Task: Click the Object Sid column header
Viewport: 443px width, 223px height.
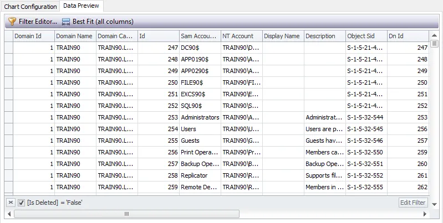Action: coord(366,36)
